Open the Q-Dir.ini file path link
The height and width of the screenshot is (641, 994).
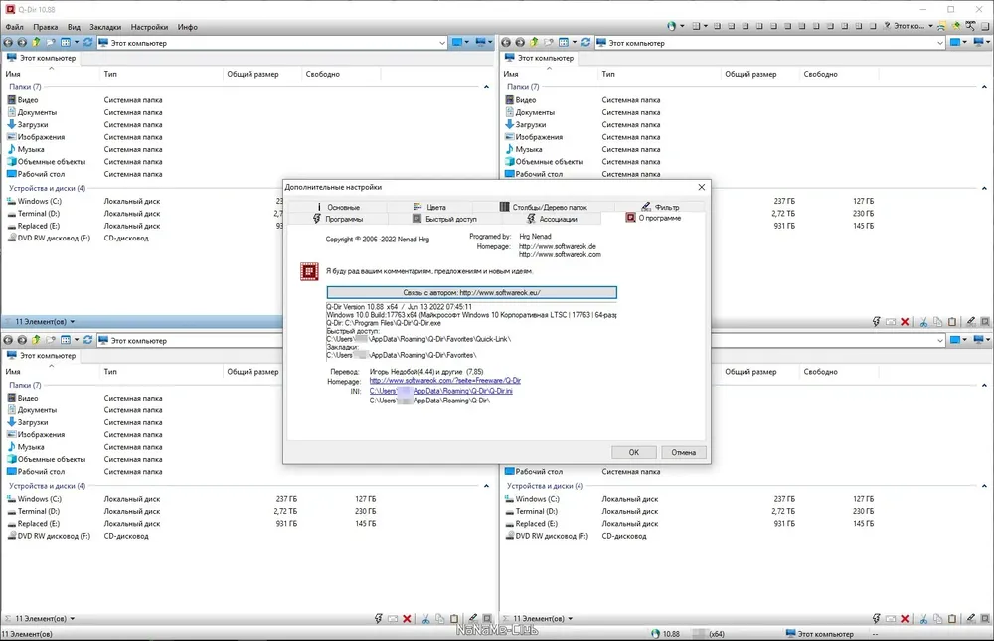tap(441, 392)
